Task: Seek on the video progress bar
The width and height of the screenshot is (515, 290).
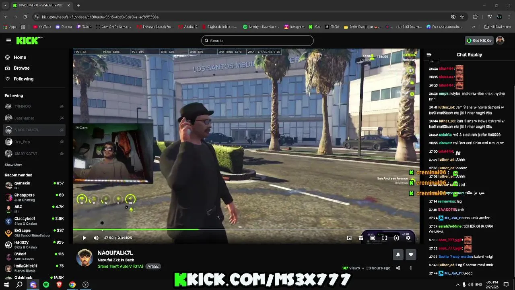Action: coord(246,230)
